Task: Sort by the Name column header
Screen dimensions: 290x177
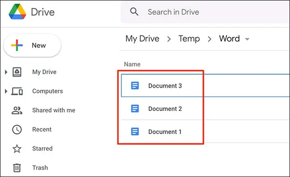Action: tap(132, 64)
